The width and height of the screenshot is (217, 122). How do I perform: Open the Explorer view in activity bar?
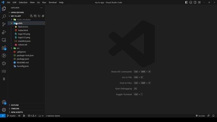[x=4, y=8]
